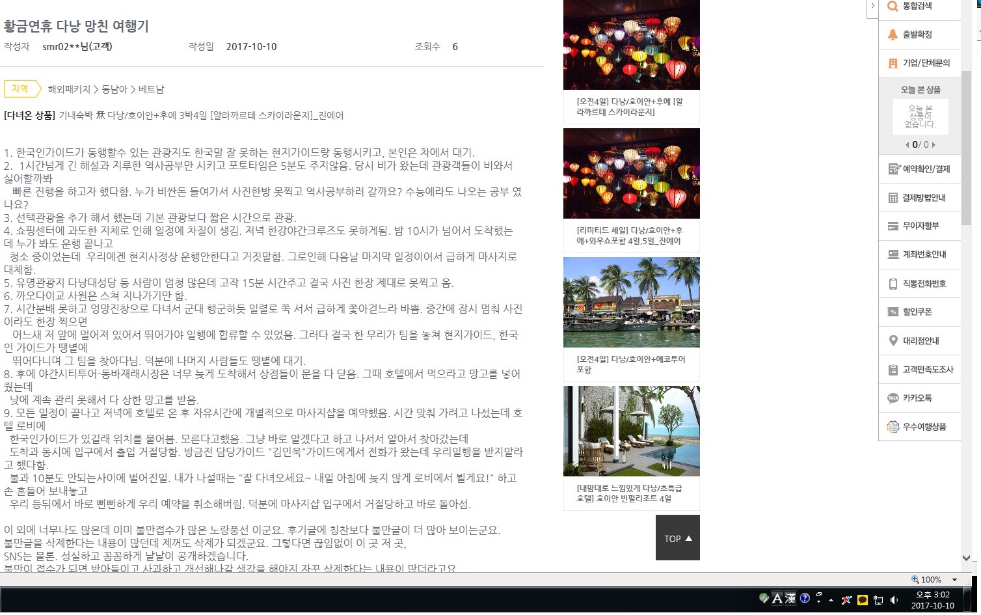Click the 출발확정 bell icon
981x615 pixels.
[893, 34]
